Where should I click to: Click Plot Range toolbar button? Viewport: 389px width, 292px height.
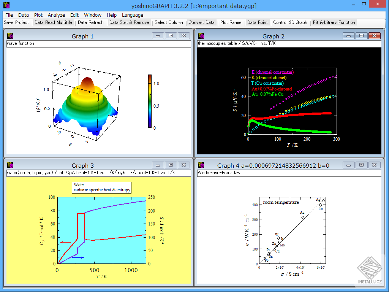(231, 22)
